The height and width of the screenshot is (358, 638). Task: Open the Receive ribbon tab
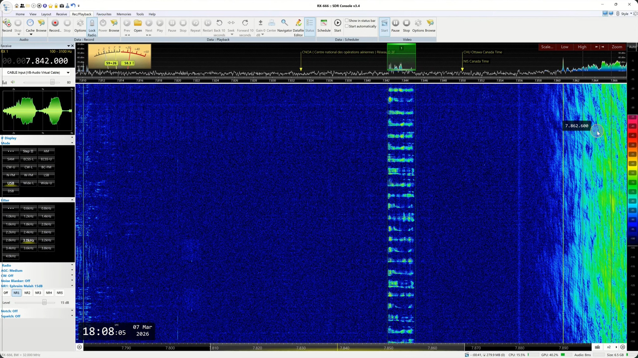(61, 14)
